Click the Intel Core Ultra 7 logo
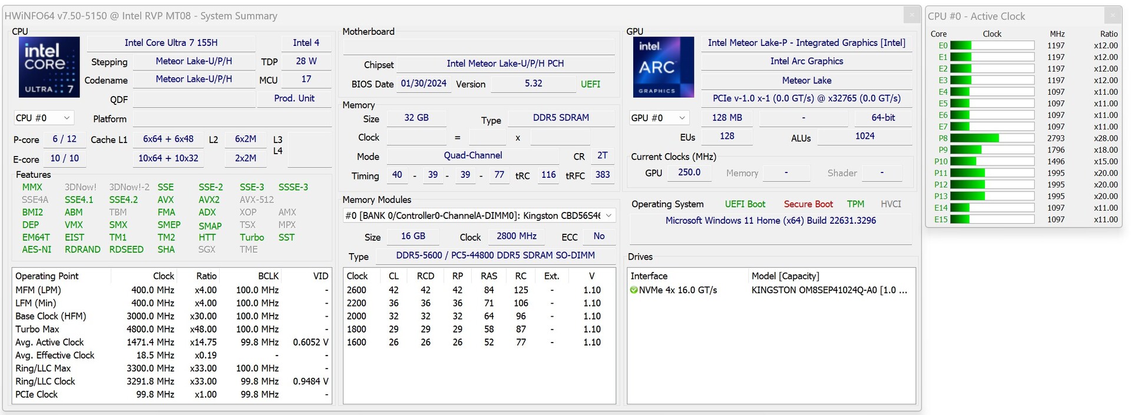Viewport: 1131px width, 415px height. coord(49,67)
